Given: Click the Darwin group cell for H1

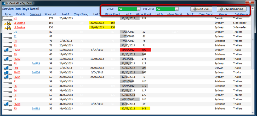Looking at the screenshot, I should coord(219,18).
